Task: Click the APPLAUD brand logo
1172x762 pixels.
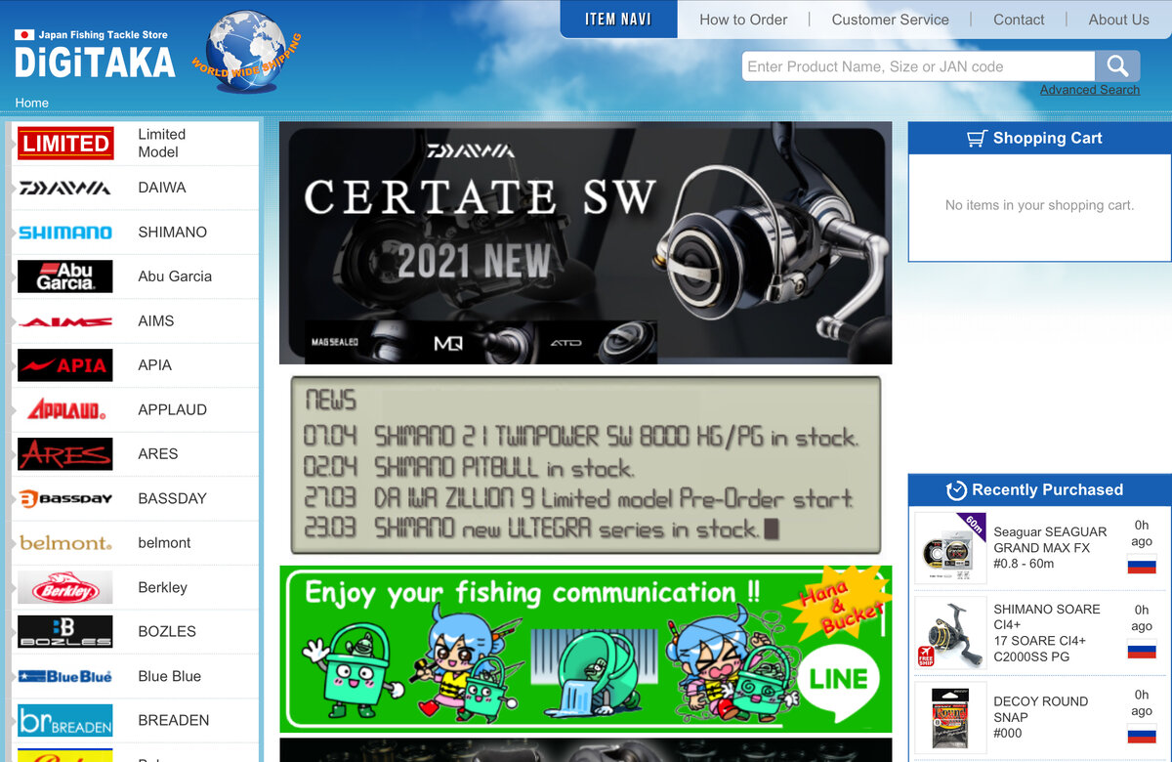Action: 65,409
